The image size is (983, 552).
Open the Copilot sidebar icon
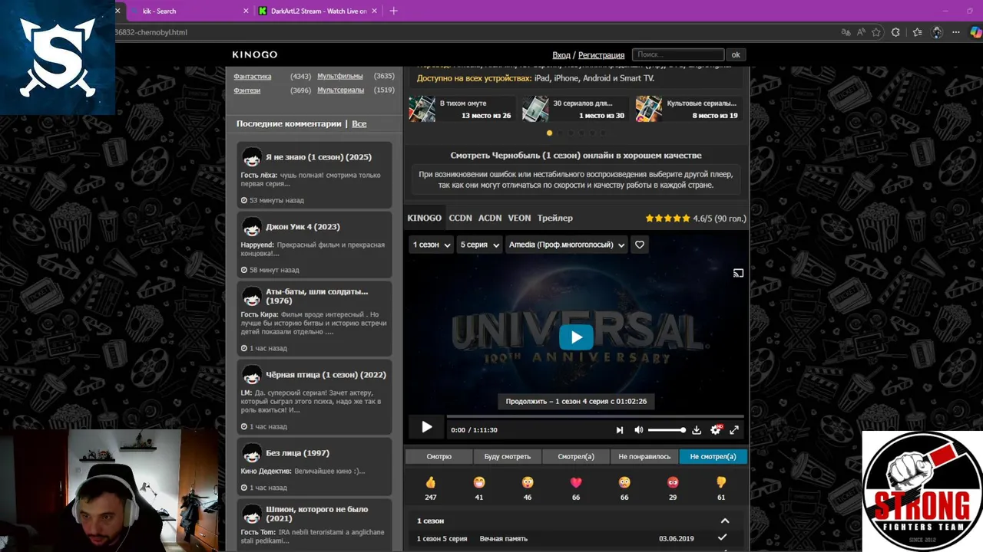[x=976, y=32]
